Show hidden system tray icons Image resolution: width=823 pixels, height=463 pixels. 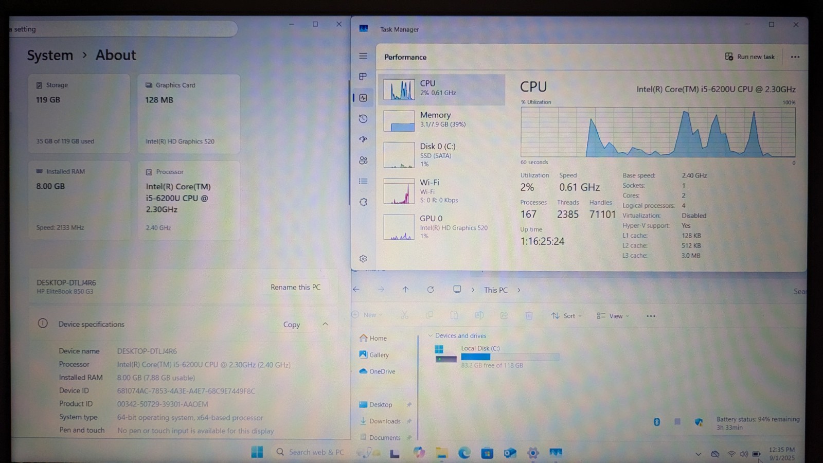coord(698,454)
